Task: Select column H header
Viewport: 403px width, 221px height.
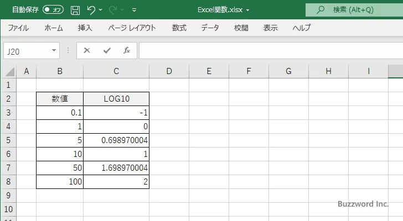Action: (x=328, y=71)
